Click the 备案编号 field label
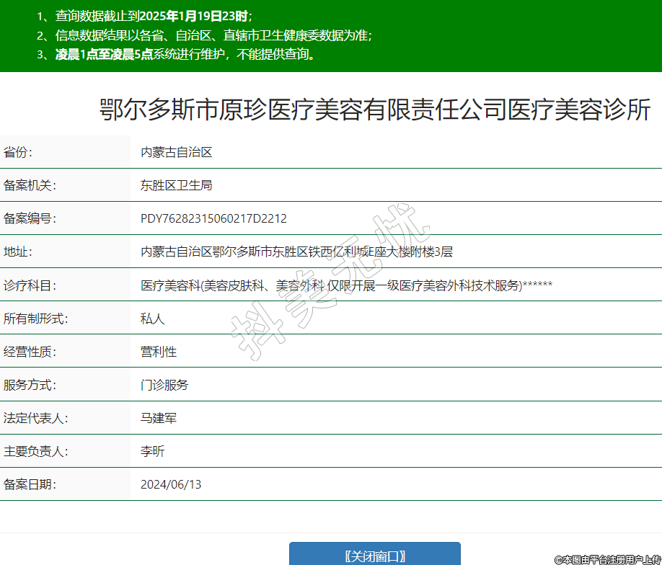Image resolution: width=662 pixels, height=565 pixels. [x=30, y=218]
